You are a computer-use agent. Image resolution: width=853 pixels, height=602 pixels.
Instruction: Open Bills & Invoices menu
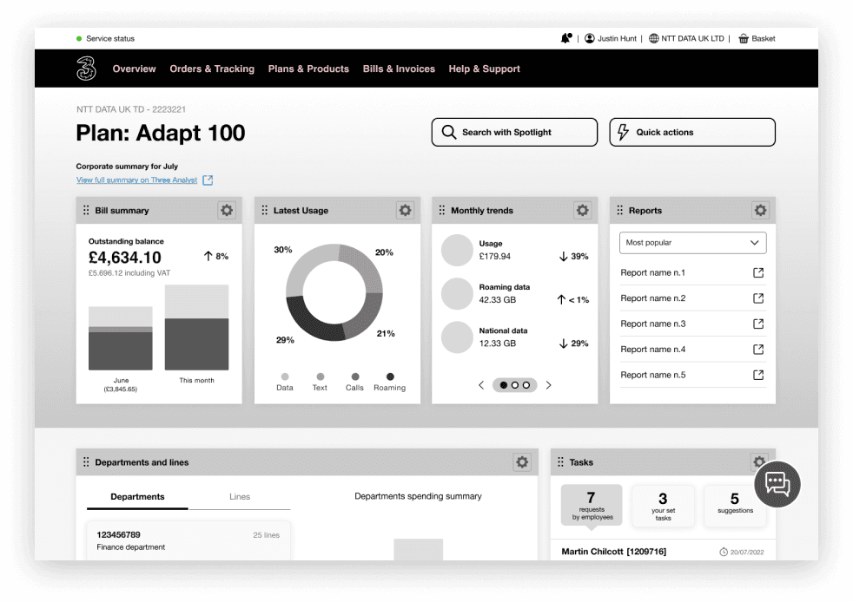point(399,69)
